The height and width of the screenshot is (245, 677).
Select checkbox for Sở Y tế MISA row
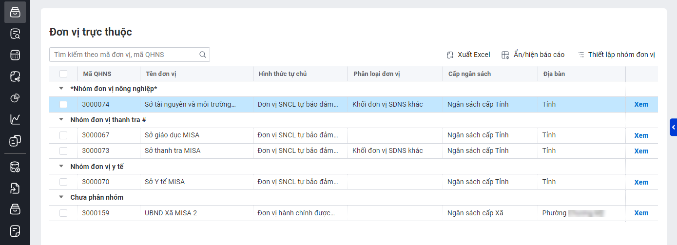pyautogui.click(x=63, y=182)
